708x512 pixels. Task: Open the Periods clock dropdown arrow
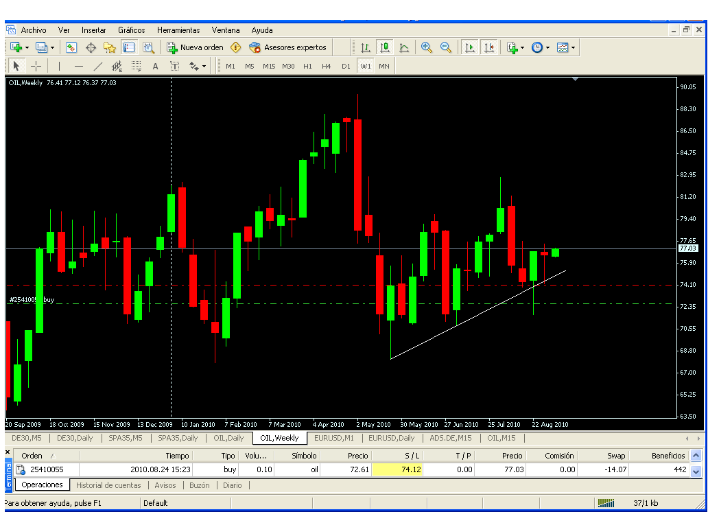point(547,47)
